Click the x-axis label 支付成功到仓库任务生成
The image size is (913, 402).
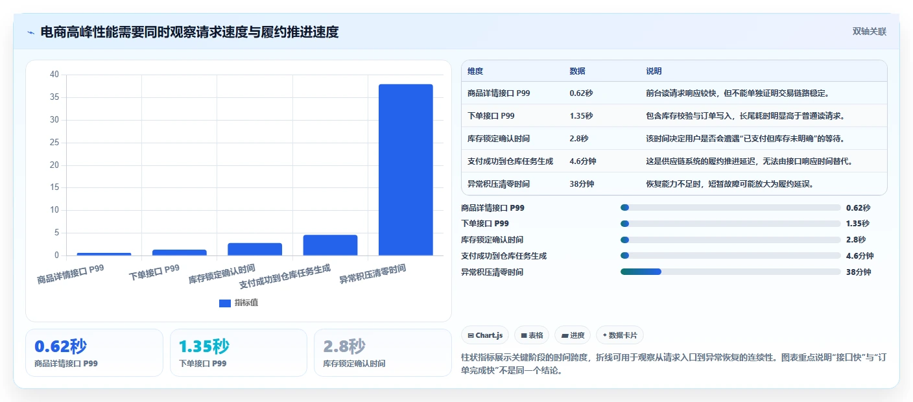pos(285,276)
